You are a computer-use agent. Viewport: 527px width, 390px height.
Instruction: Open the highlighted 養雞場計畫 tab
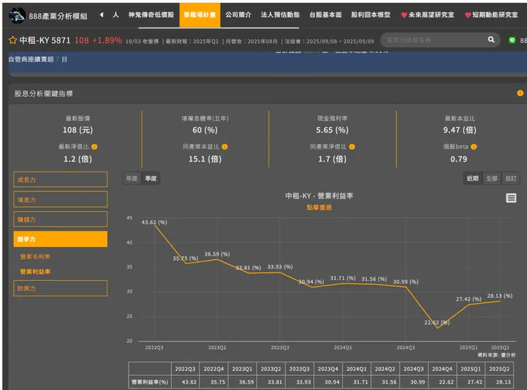pos(199,15)
